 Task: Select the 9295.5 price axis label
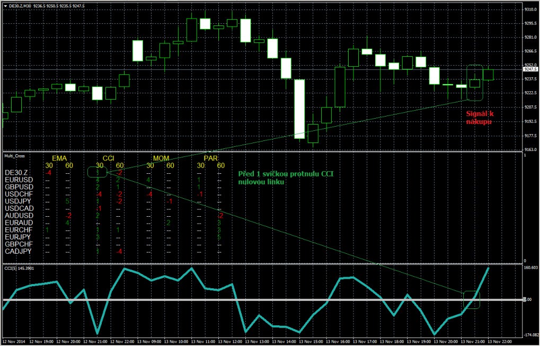[530, 23]
